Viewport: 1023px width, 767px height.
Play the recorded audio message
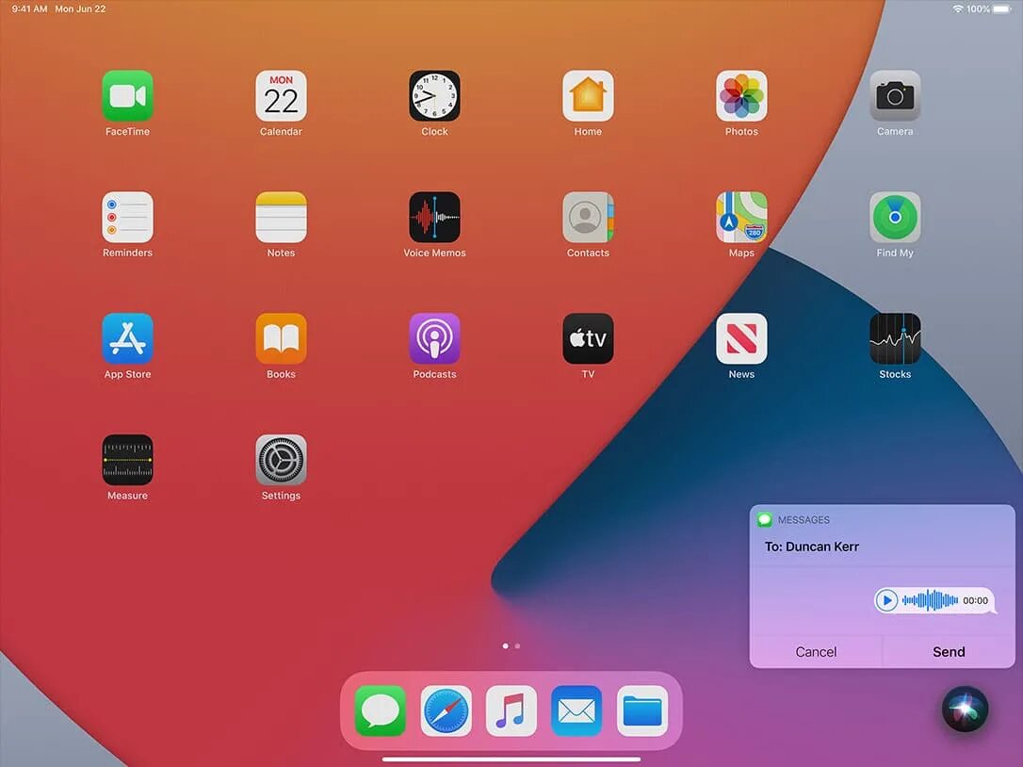point(886,600)
